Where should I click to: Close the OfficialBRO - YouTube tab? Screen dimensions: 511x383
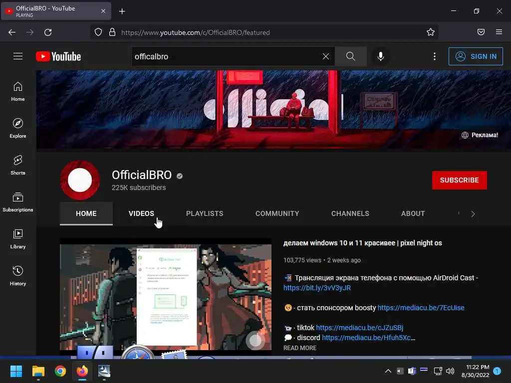tap(103, 11)
